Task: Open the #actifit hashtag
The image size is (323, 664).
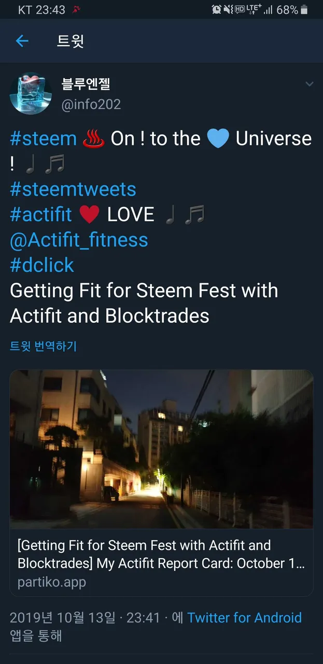Action: click(41, 214)
